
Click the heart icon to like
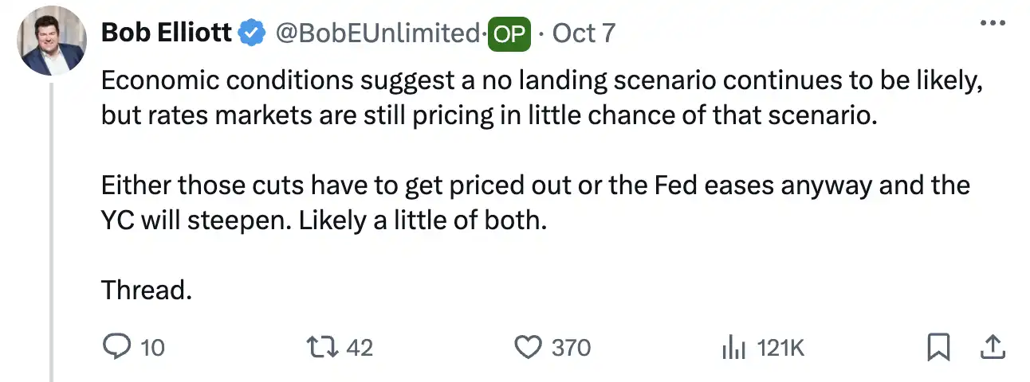pyautogui.click(x=528, y=347)
